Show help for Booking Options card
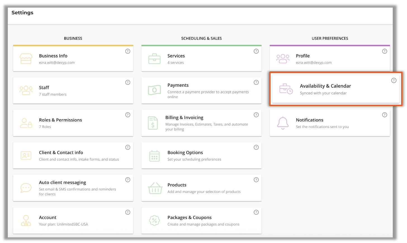The image size is (407, 243). tap(256, 147)
